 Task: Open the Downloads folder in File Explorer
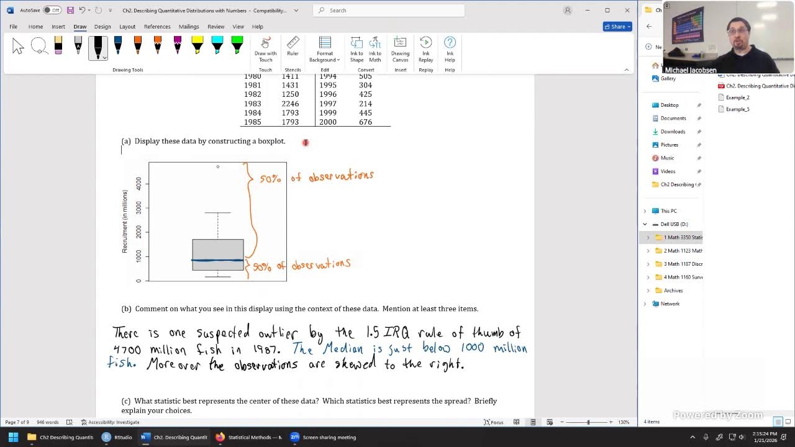(x=673, y=132)
